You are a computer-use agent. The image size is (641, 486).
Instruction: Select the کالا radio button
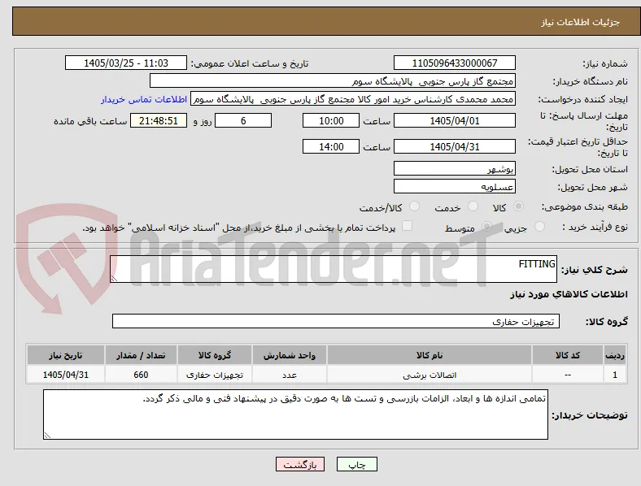(518, 206)
